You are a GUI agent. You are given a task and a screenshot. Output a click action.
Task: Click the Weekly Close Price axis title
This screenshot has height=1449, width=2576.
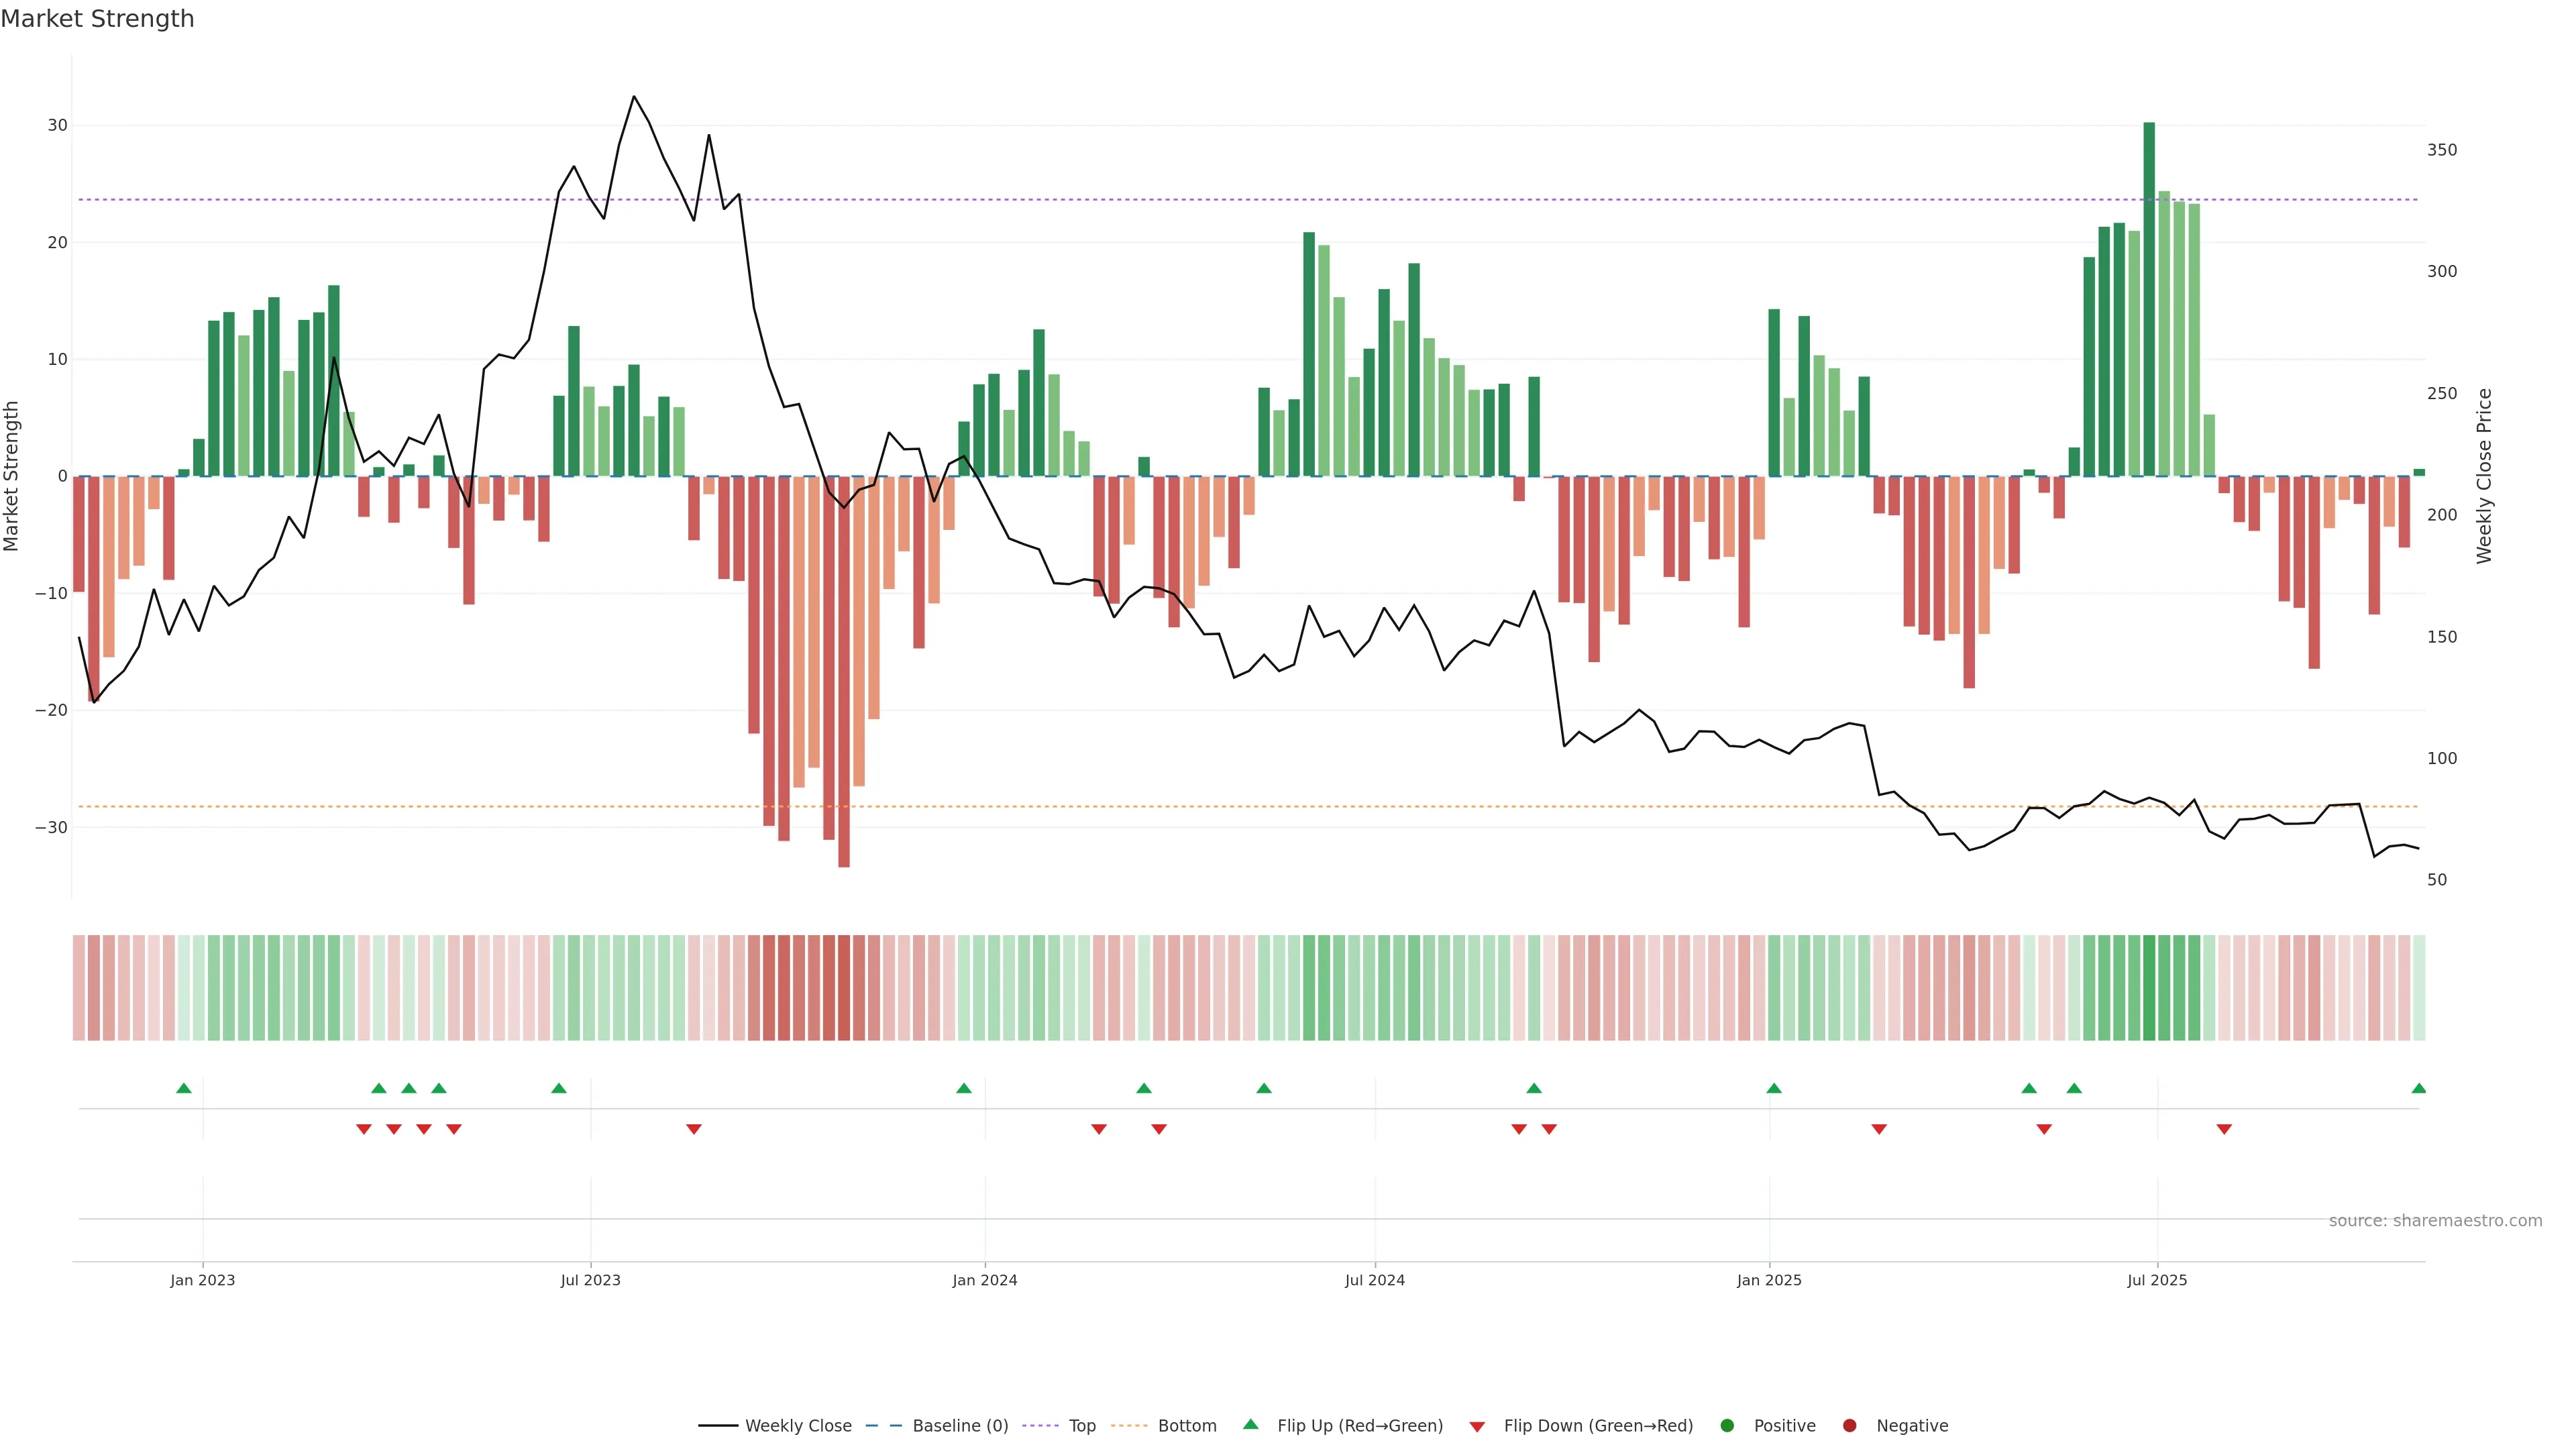(x=2484, y=476)
